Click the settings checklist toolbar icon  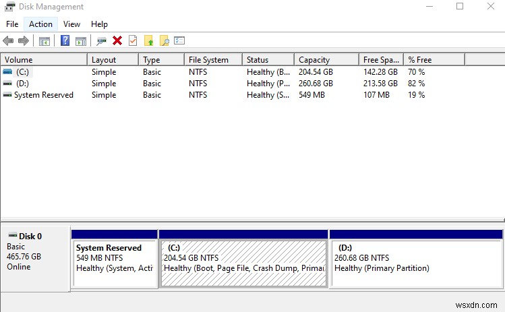(x=179, y=40)
